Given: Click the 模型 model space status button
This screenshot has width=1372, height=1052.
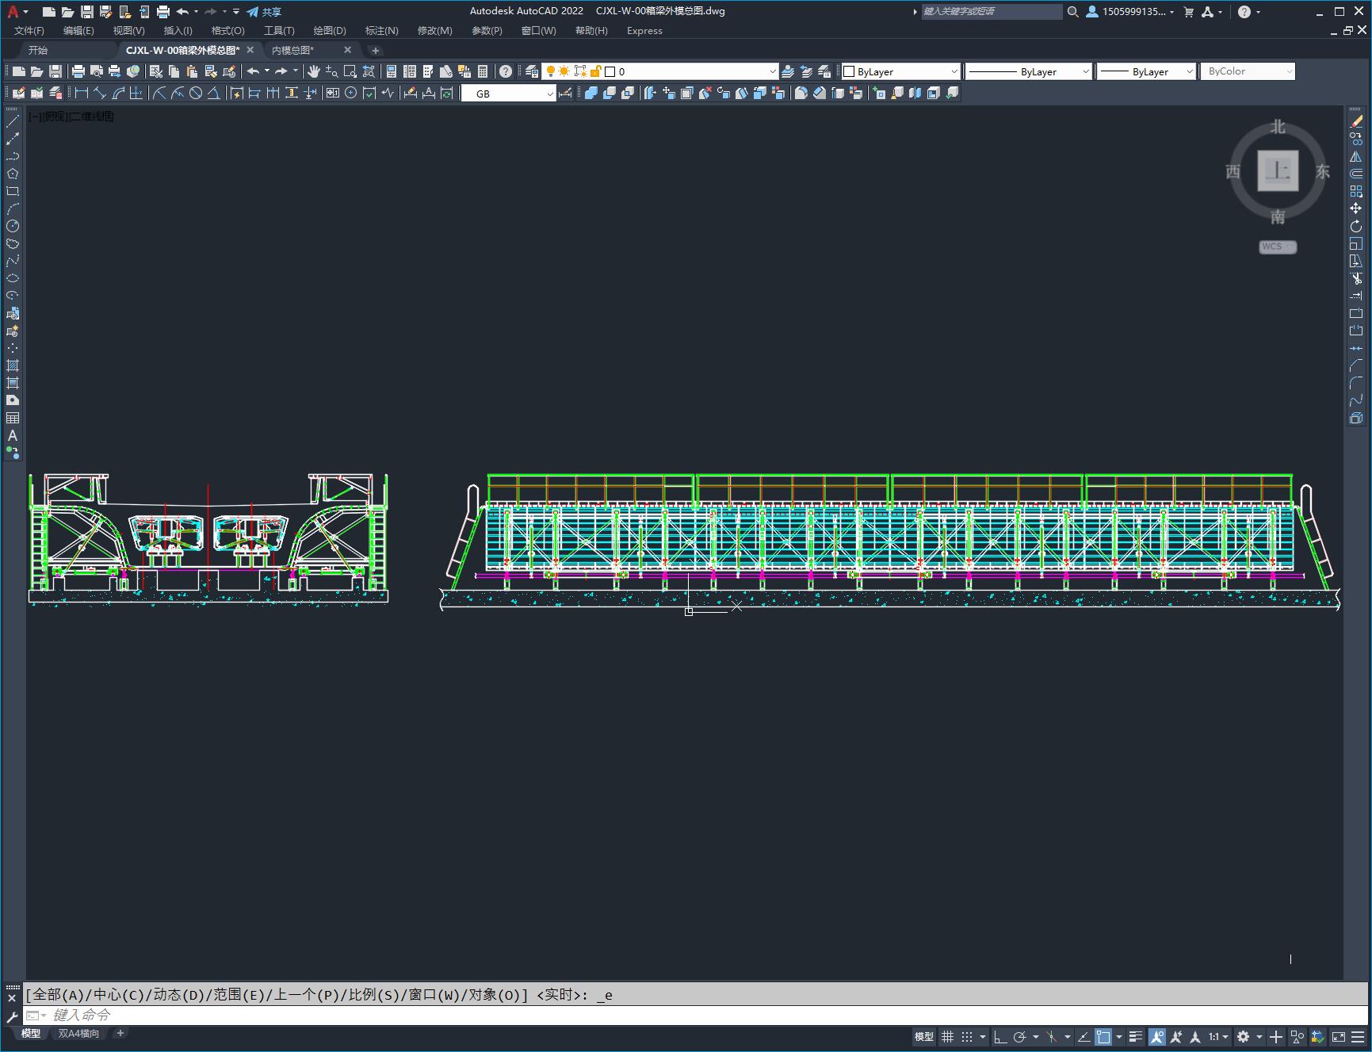Looking at the screenshot, I should pos(924,1037).
